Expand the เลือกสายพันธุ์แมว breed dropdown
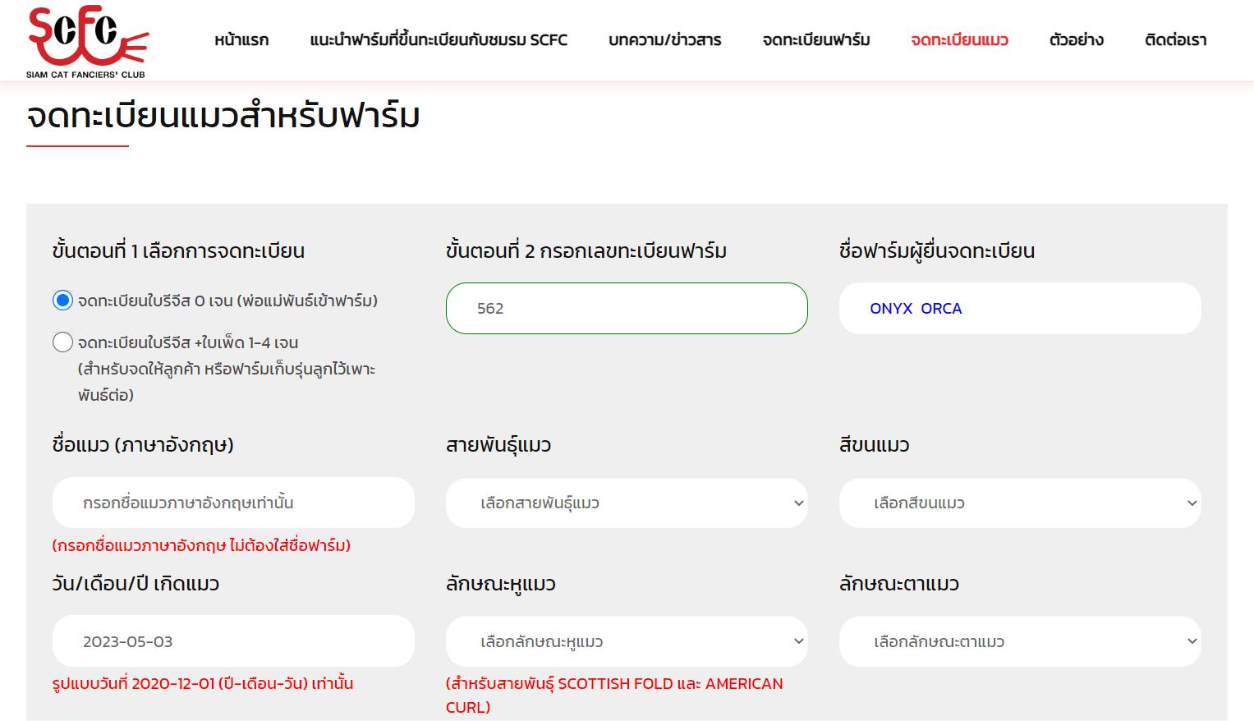Viewport: 1254px width, 721px height. [x=626, y=503]
